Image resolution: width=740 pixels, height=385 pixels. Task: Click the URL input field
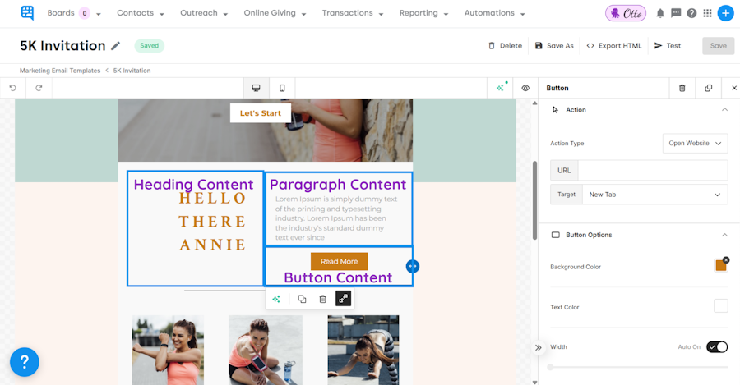point(653,171)
